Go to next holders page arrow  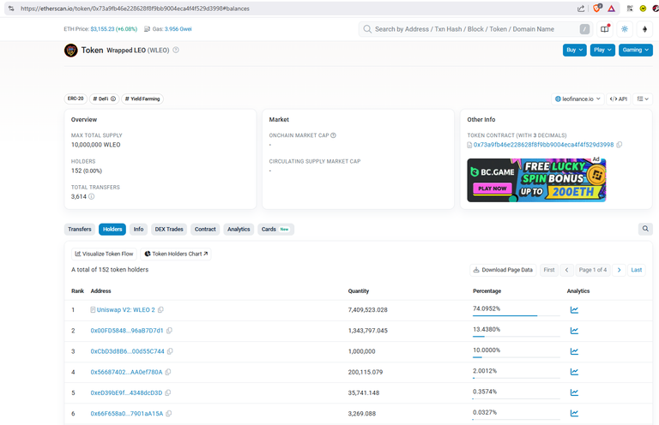(619, 270)
